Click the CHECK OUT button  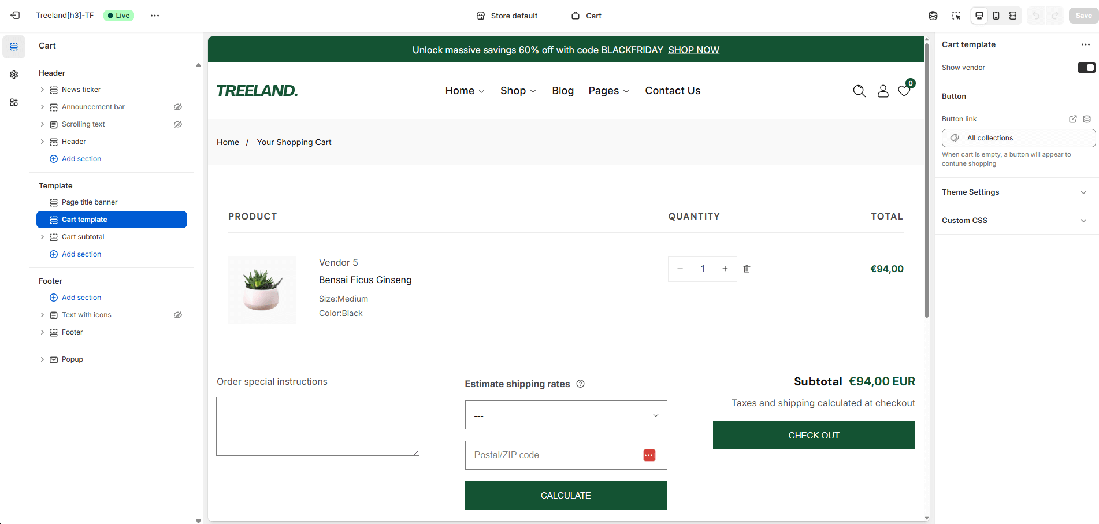point(814,435)
